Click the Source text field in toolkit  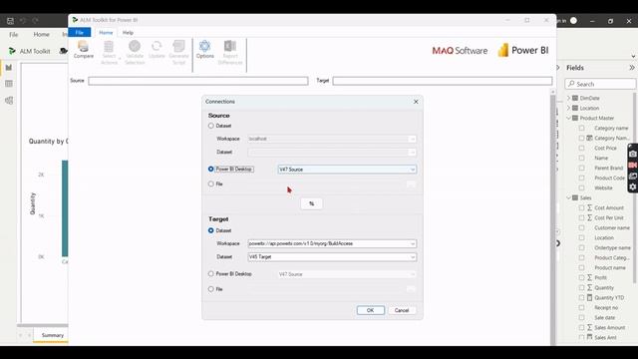(x=198, y=81)
